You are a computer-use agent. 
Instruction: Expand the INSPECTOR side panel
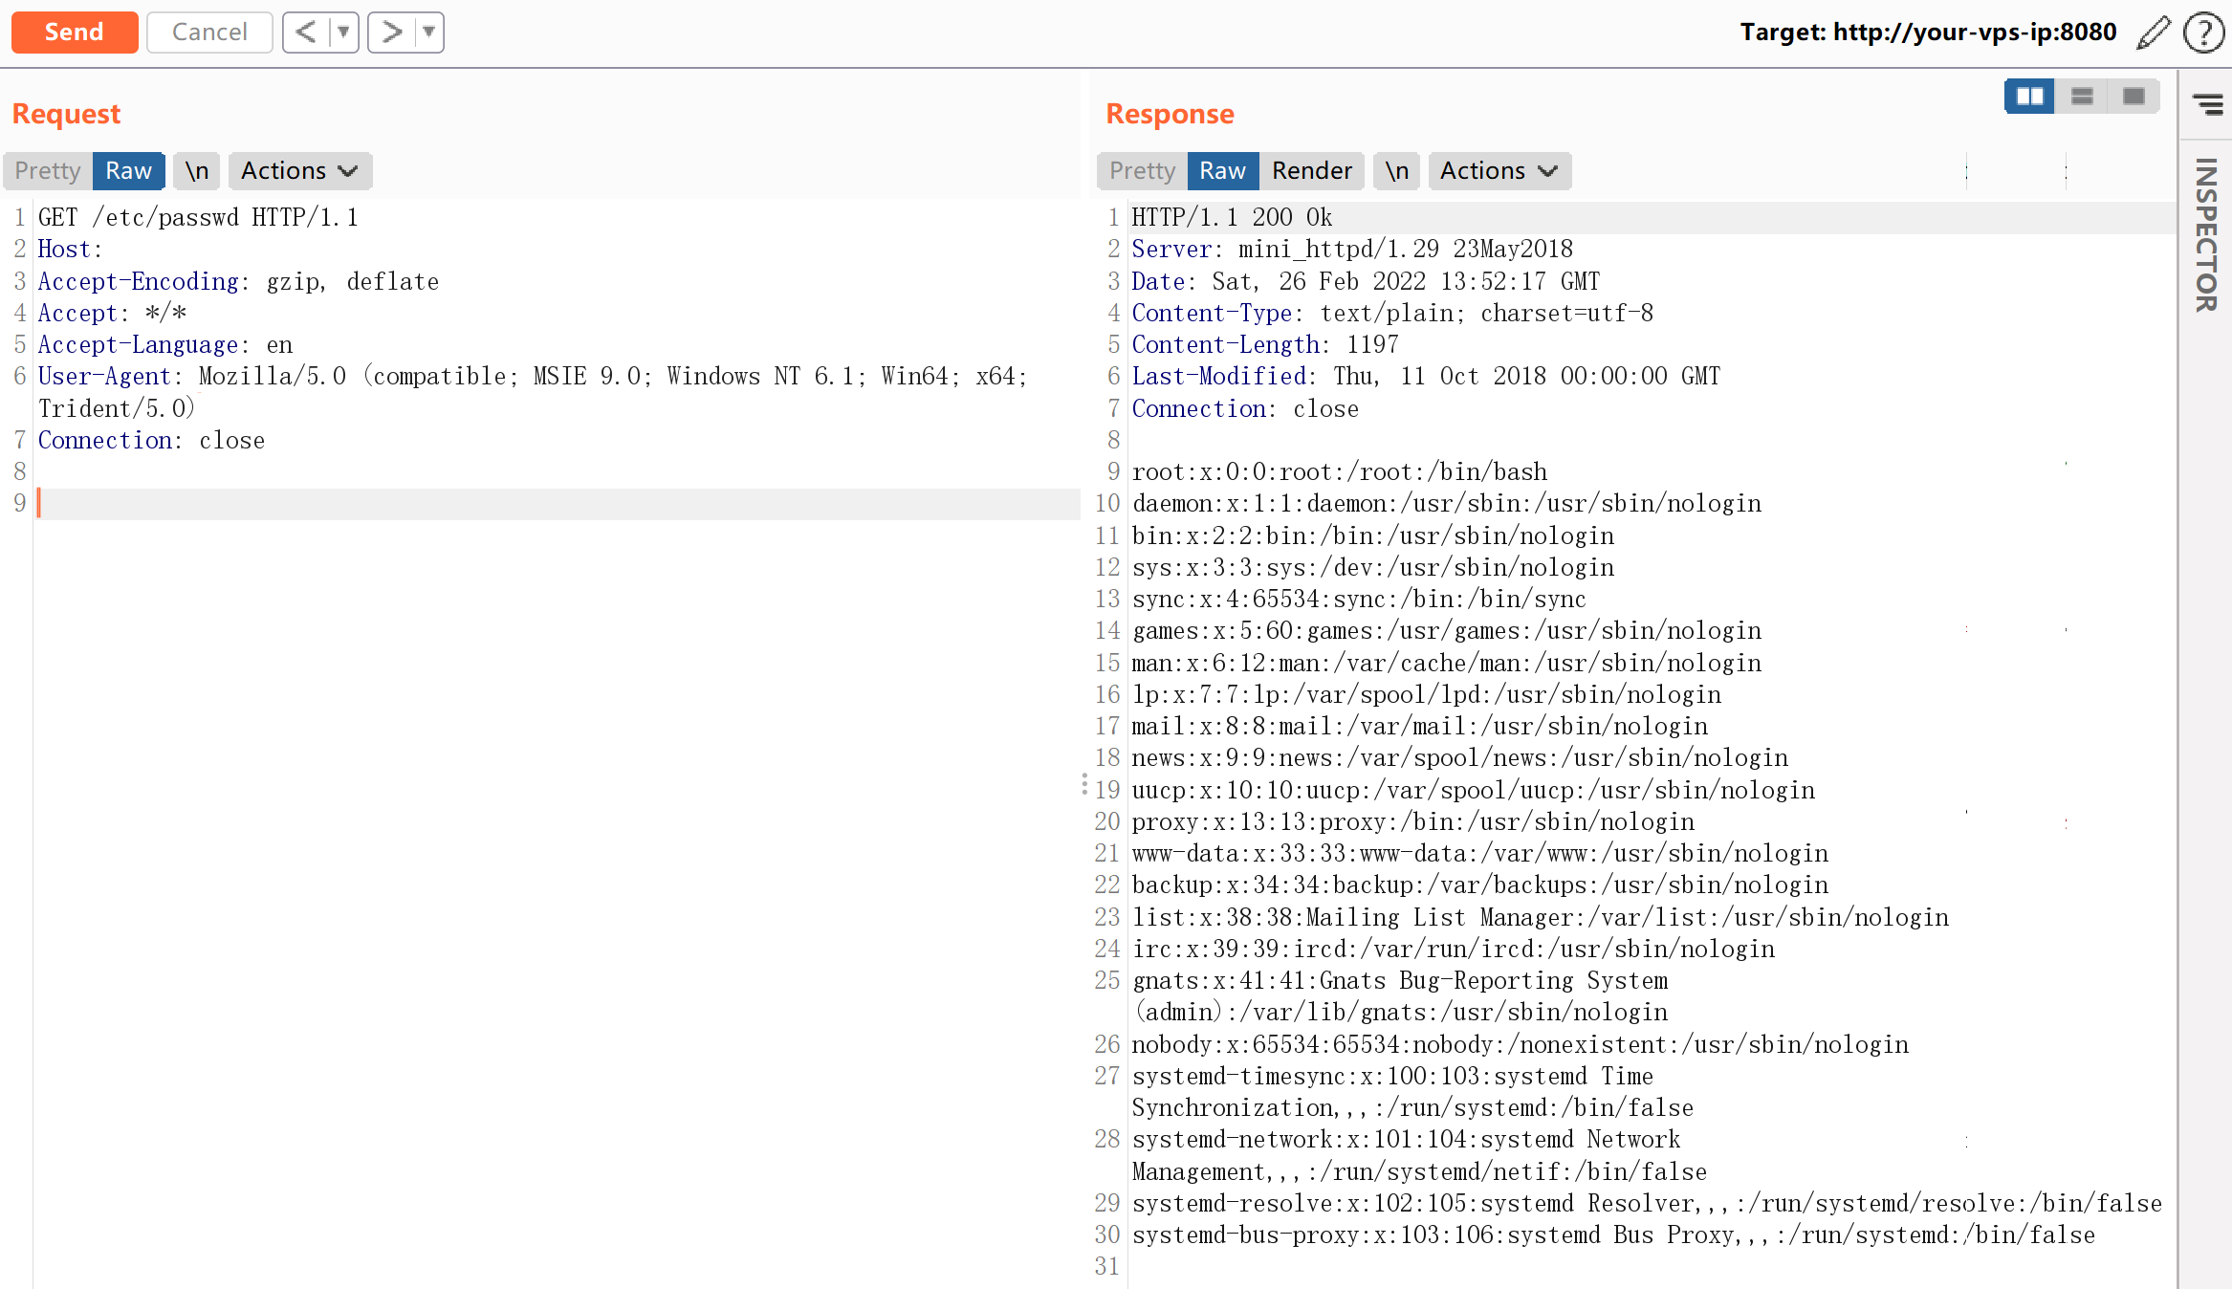2206,234
